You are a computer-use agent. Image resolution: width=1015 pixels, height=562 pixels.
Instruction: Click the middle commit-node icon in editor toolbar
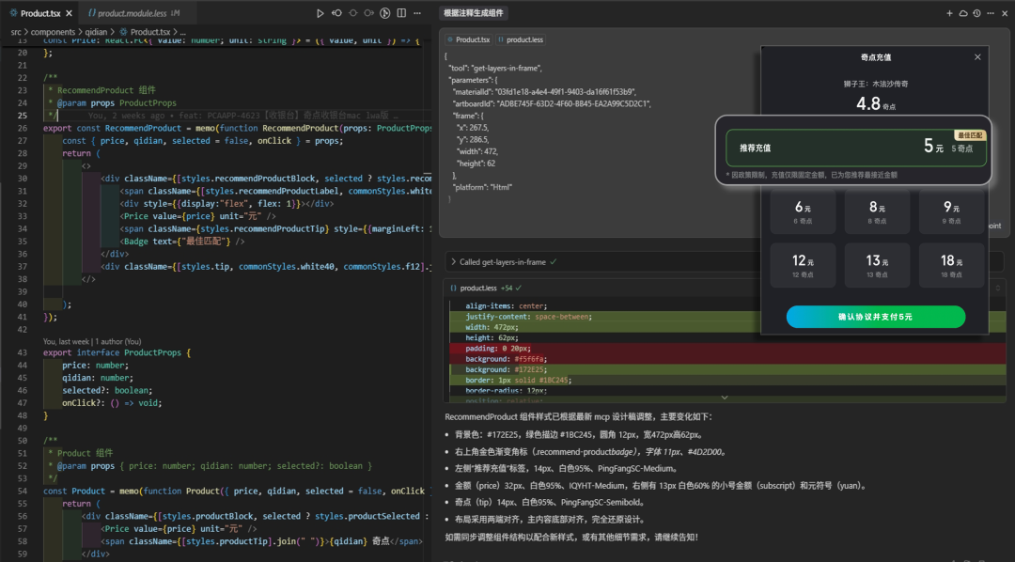(x=352, y=13)
